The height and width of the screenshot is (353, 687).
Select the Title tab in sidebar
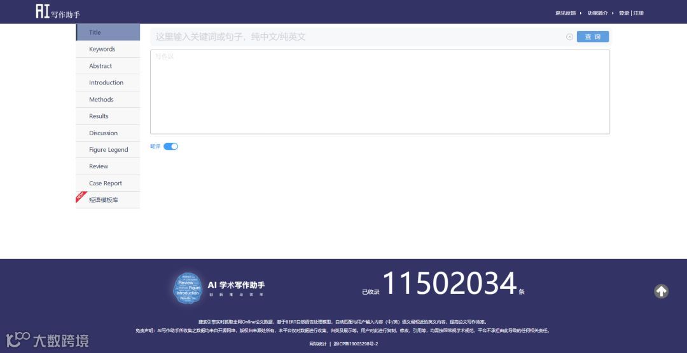tap(108, 32)
